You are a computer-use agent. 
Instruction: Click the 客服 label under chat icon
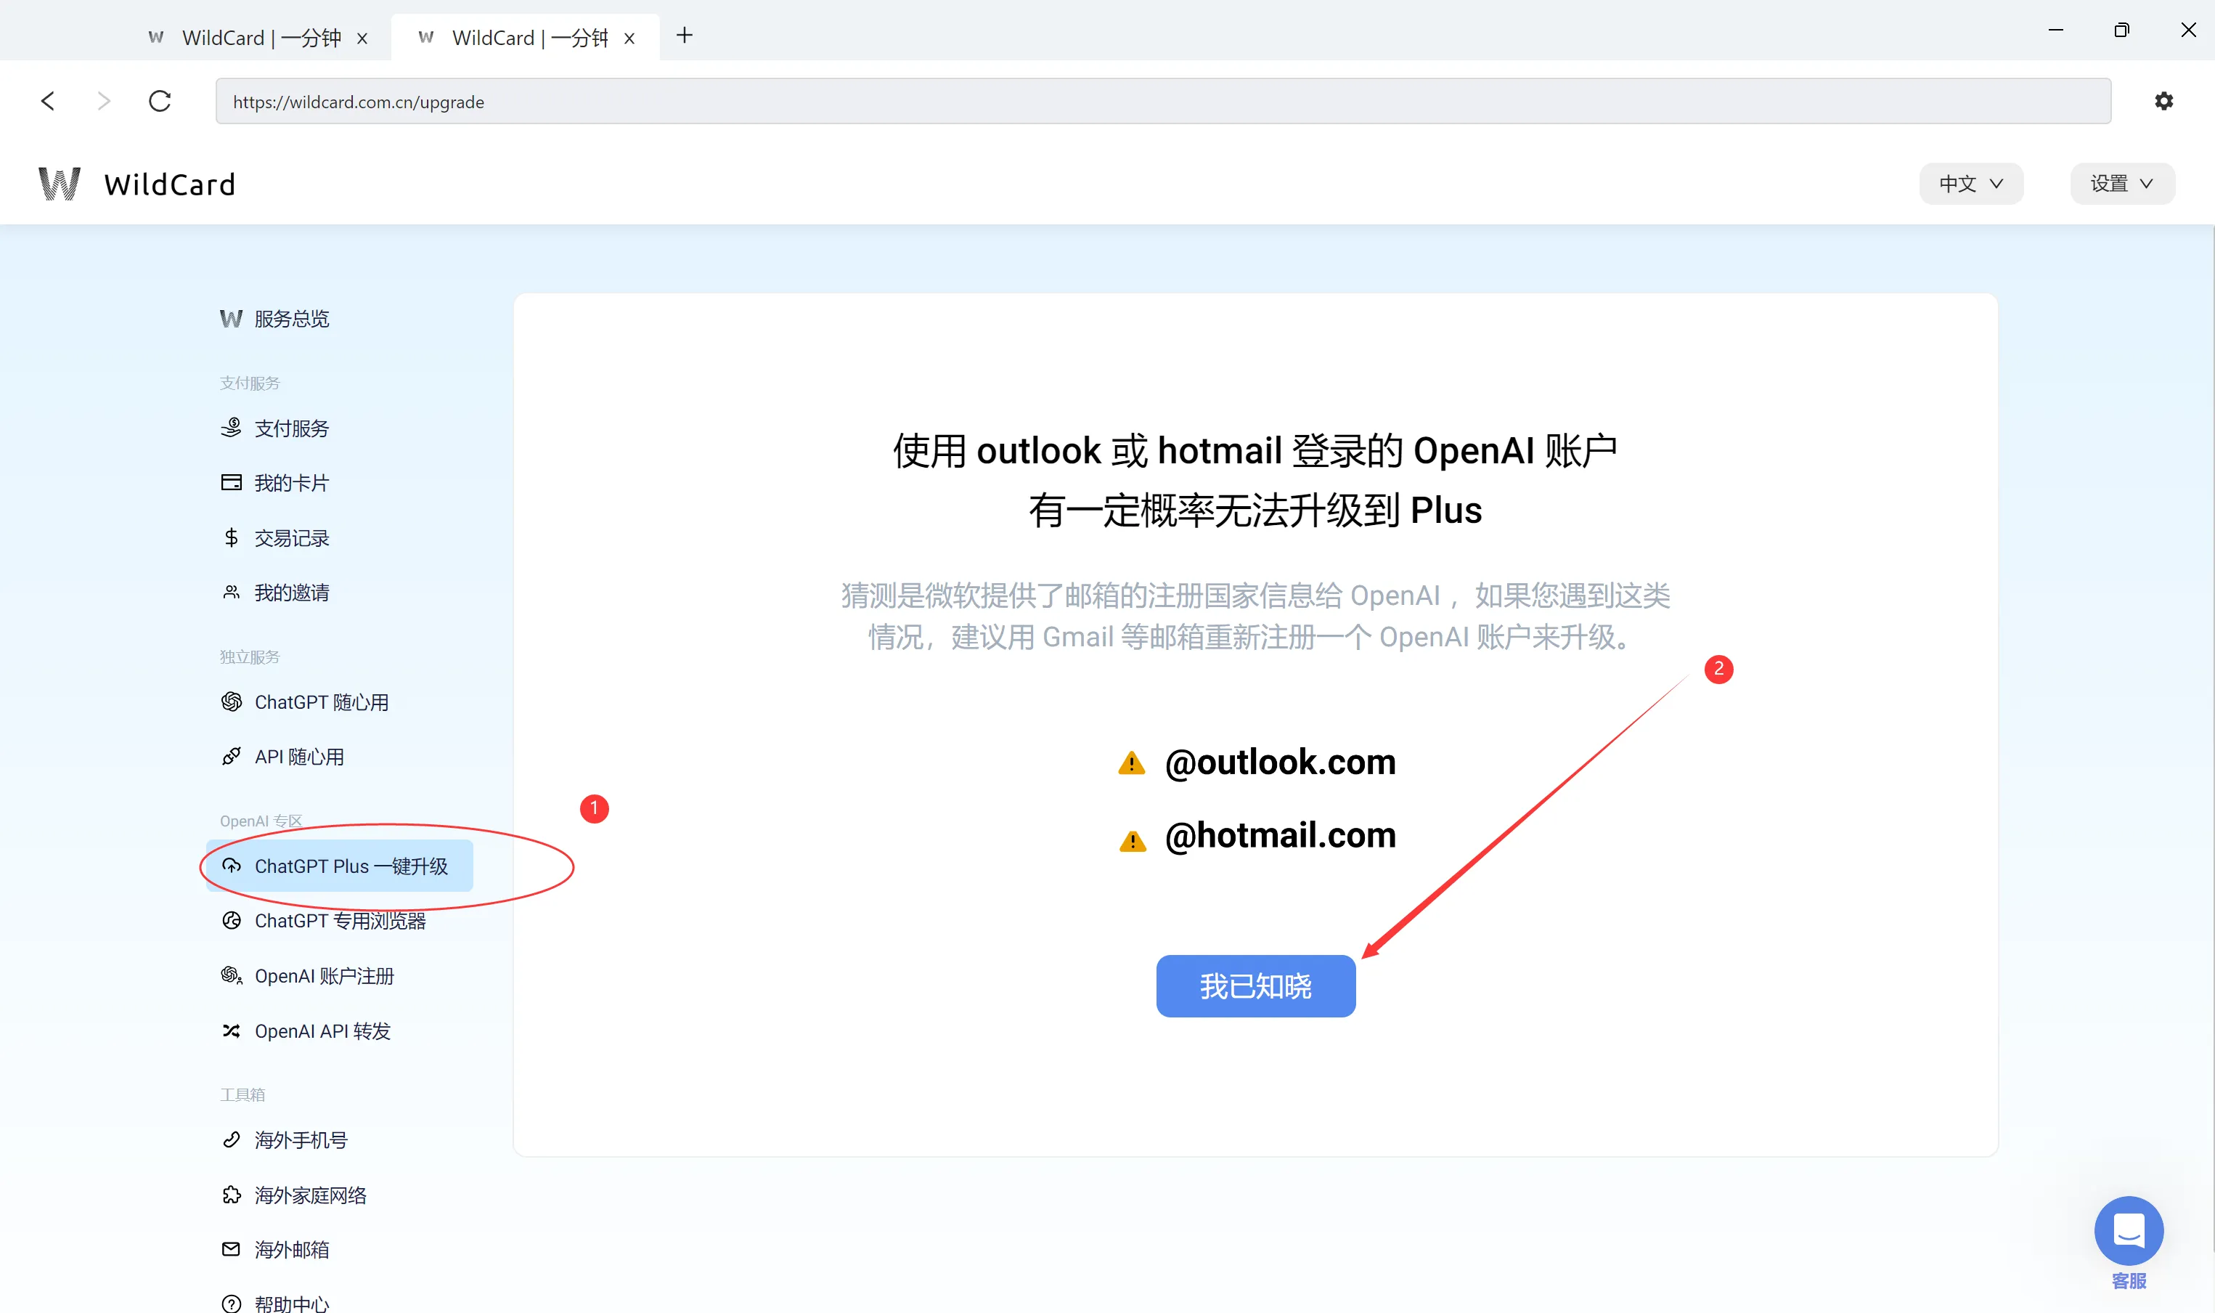pyautogui.click(x=2129, y=1281)
